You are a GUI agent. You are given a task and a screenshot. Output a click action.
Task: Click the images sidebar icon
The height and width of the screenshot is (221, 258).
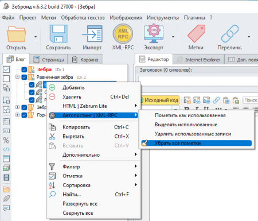(6, 168)
